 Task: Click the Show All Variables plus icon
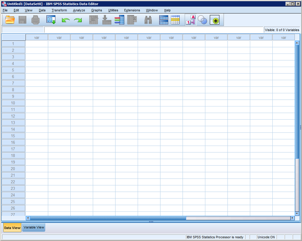pos(215,20)
